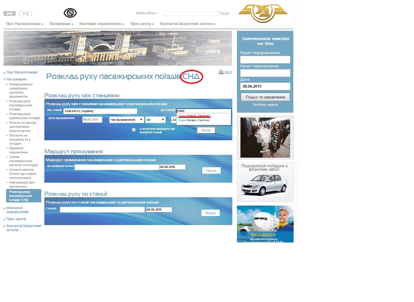
Task: Open Правила перевезень sidebar link
Action: pyautogui.click(x=18, y=150)
